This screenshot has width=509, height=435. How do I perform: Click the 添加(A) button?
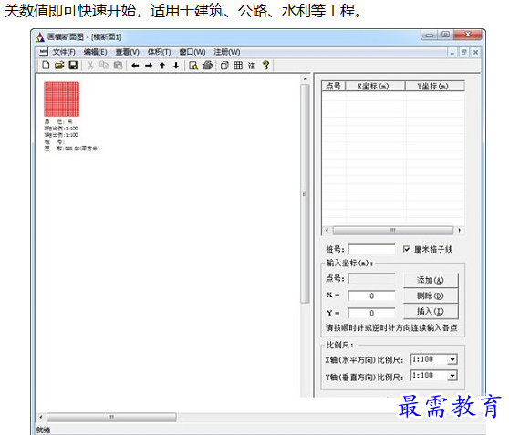pyautogui.click(x=431, y=280)
